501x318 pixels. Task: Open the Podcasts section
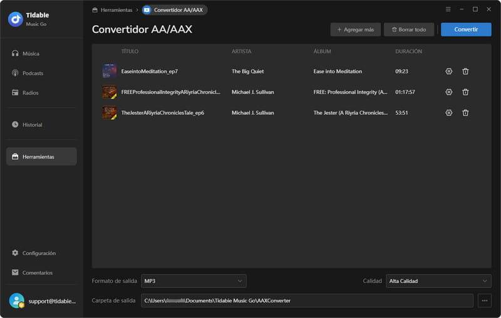[x=41, y=73]
